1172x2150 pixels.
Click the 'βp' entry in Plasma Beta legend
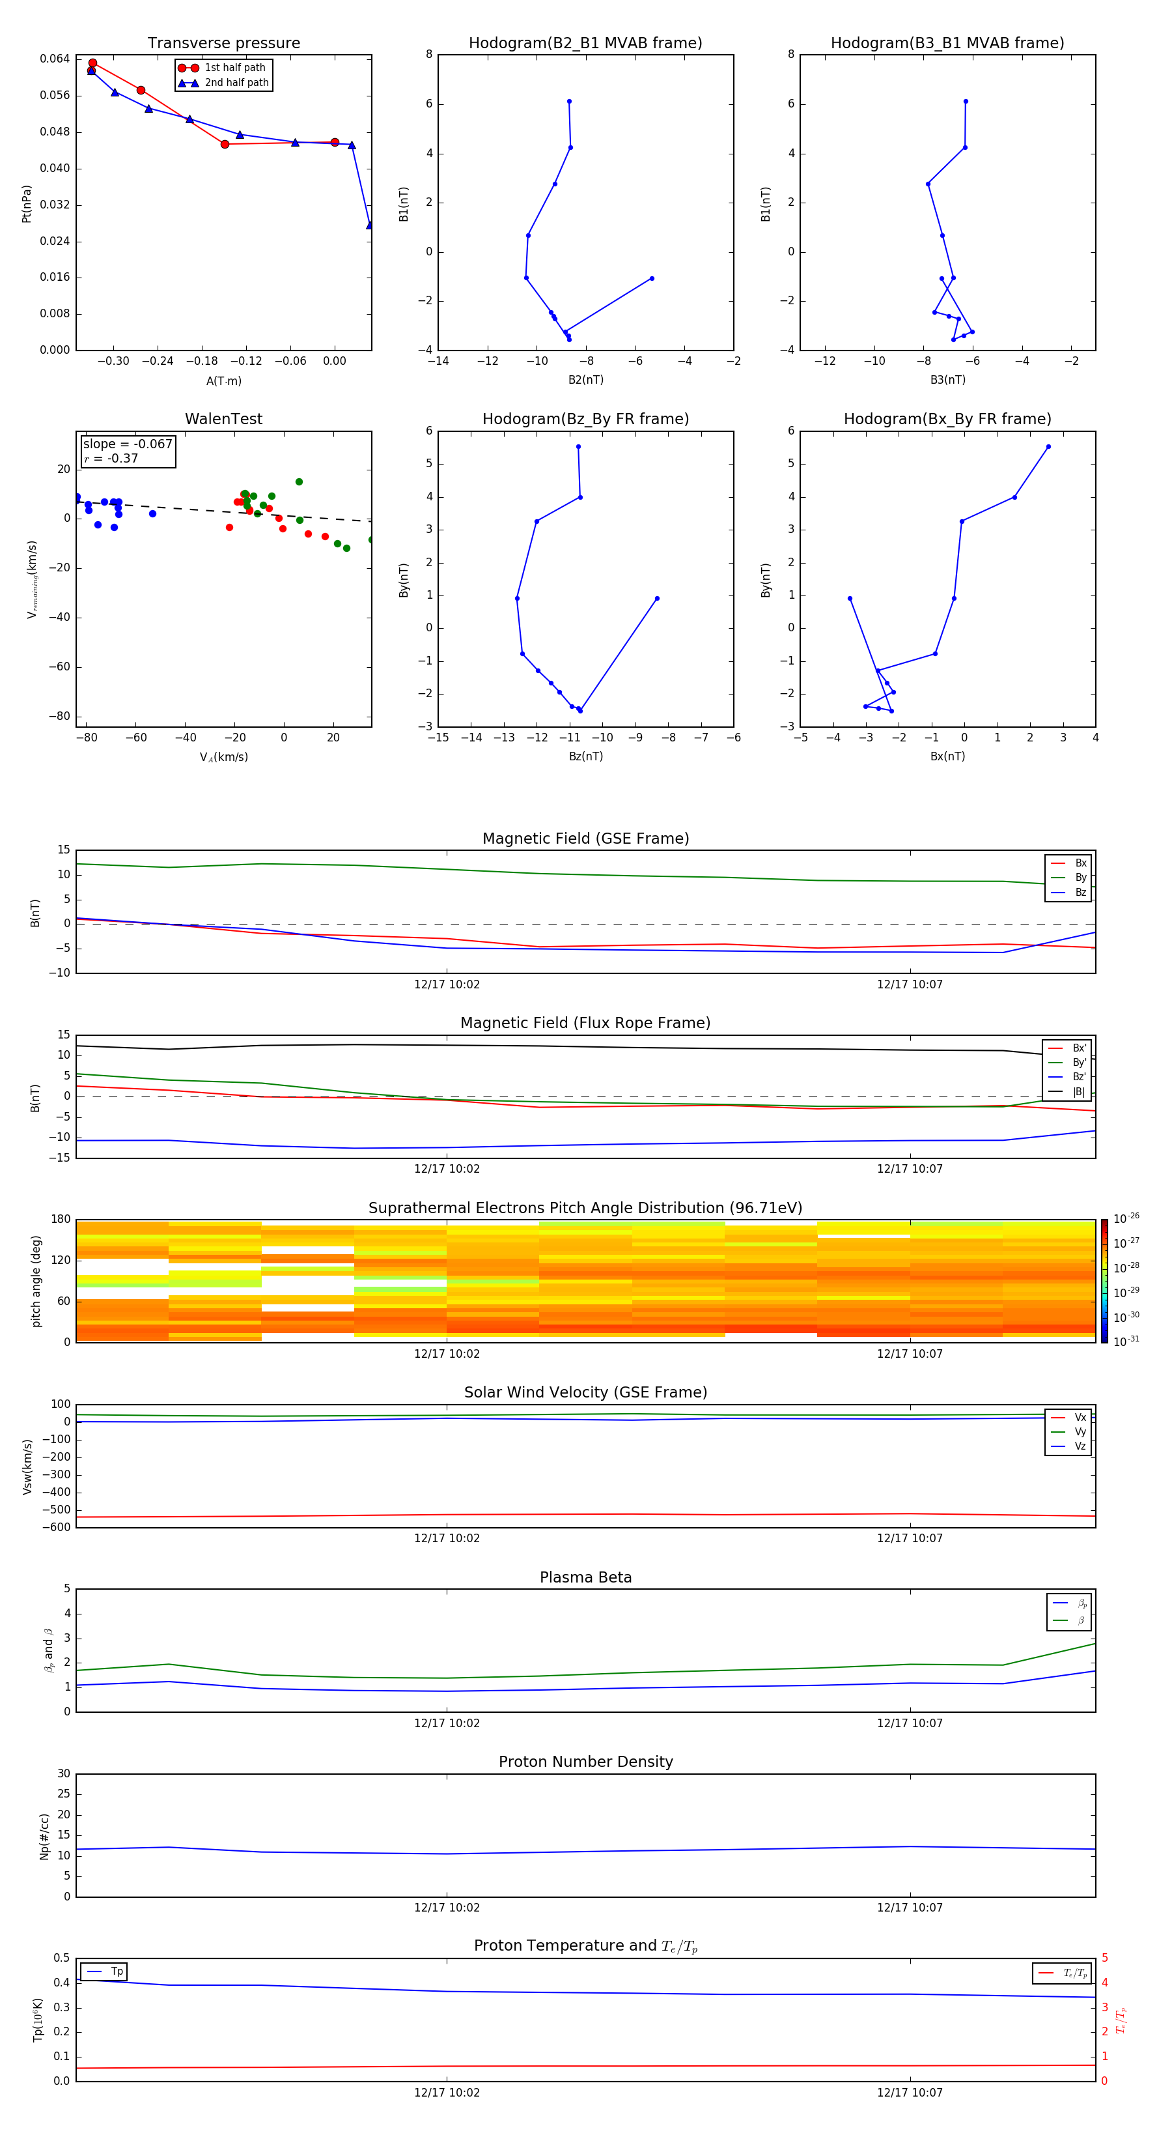coord(1069,1603)
